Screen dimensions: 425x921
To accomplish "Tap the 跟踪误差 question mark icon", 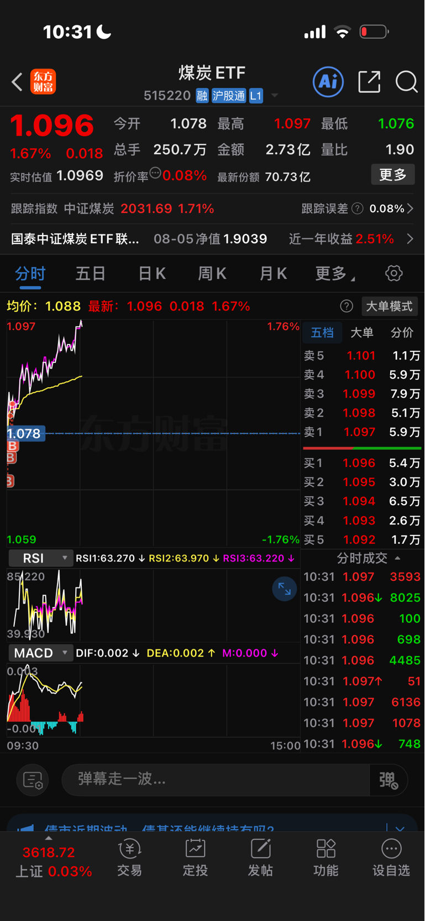I will (358, 209).
